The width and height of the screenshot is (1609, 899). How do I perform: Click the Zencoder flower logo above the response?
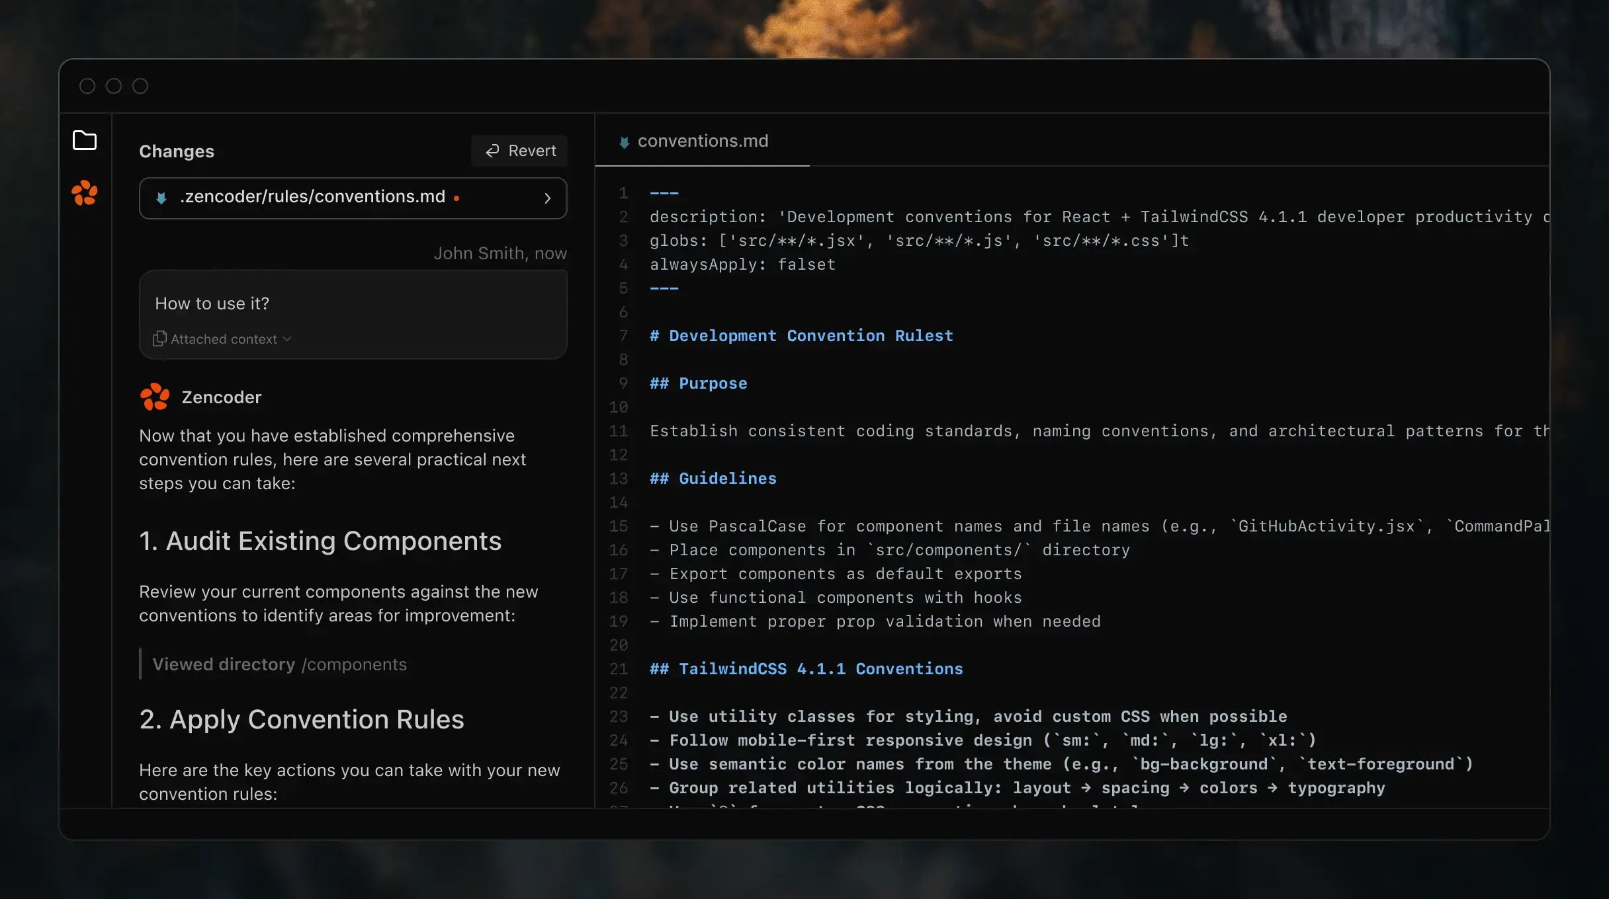click(154, 397)
